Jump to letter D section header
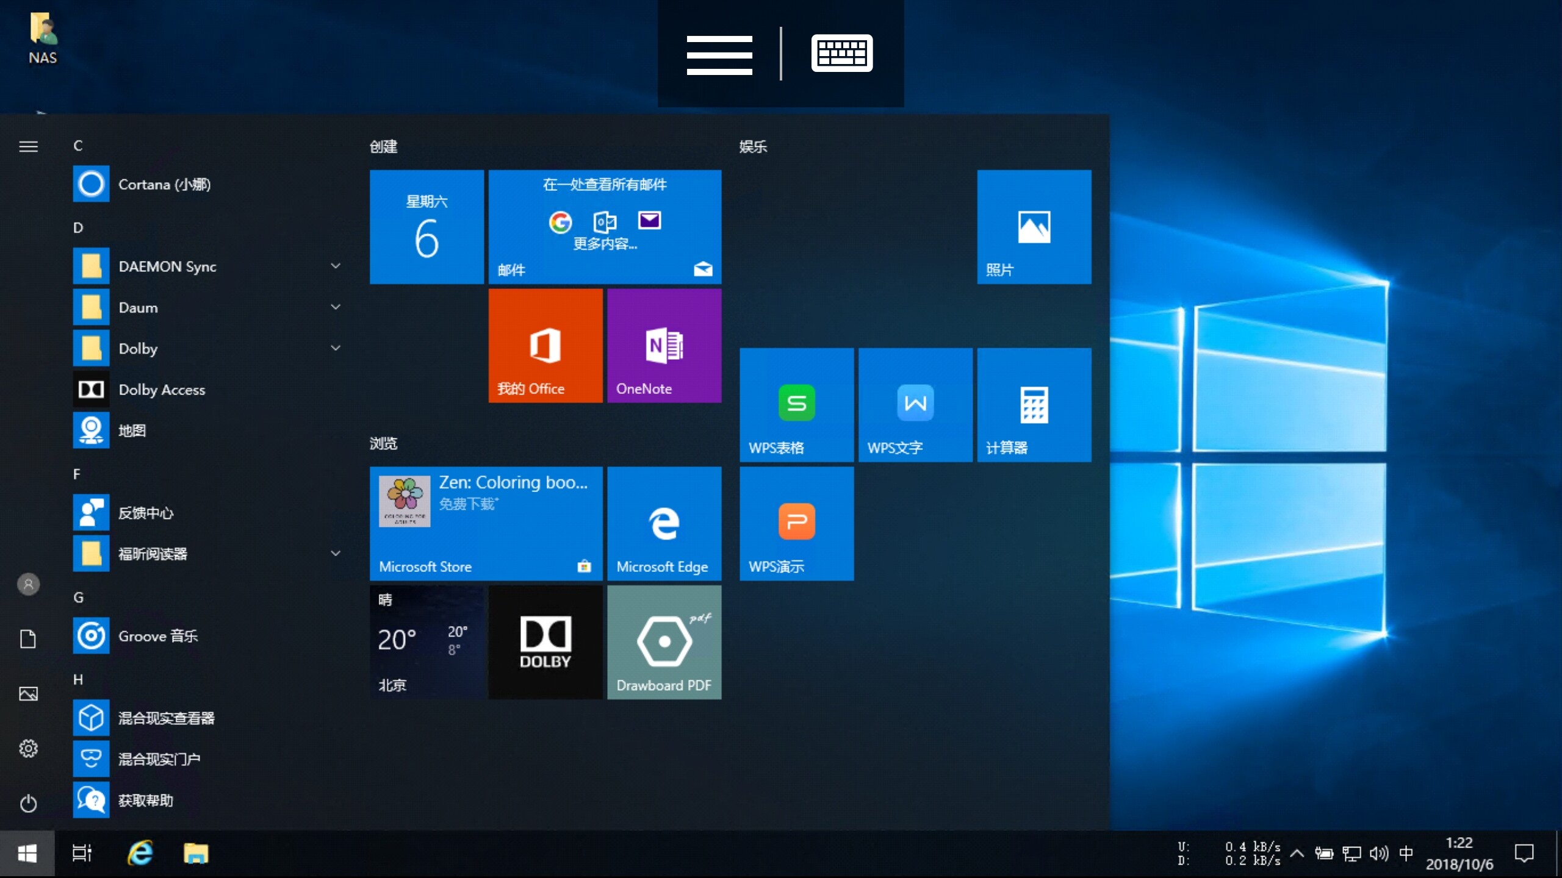Image resolution: width=1562 pixels, height=878 pixels. pyautogui.click(x=78, y=228)
